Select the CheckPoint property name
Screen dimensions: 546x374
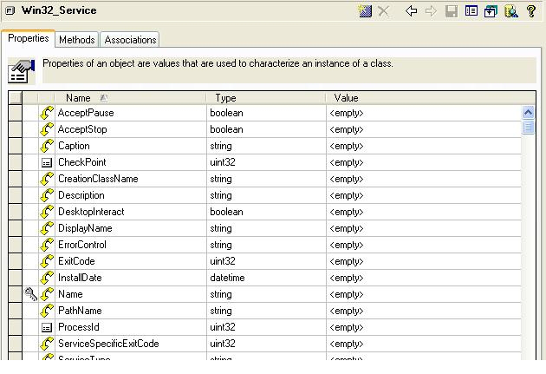coord(81,162)
